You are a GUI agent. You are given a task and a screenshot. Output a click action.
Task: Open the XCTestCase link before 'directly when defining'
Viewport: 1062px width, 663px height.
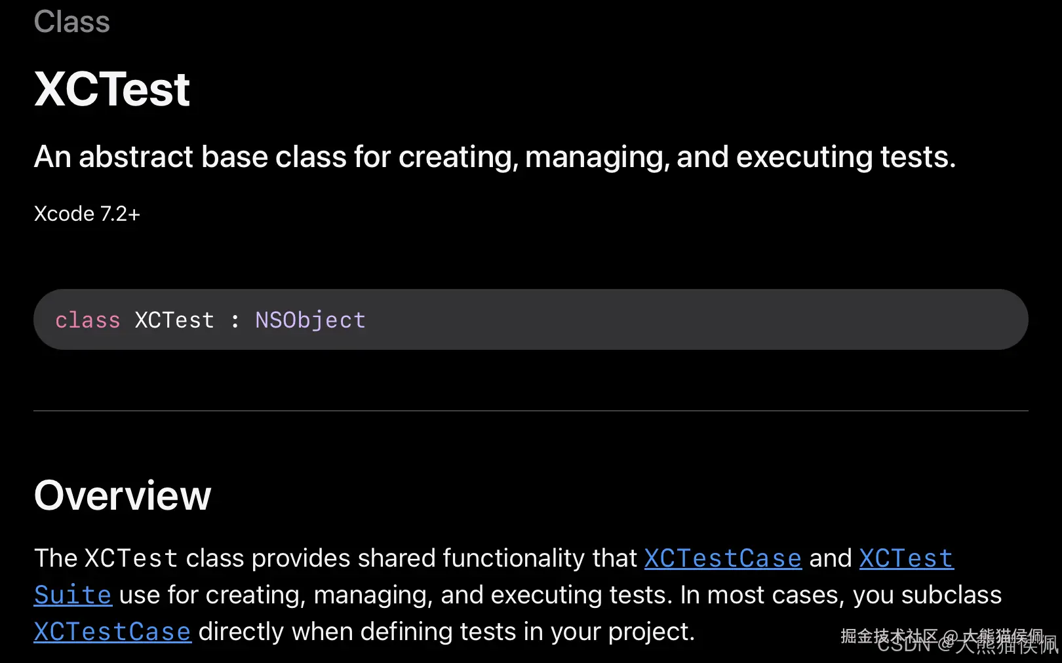(112, 632)
